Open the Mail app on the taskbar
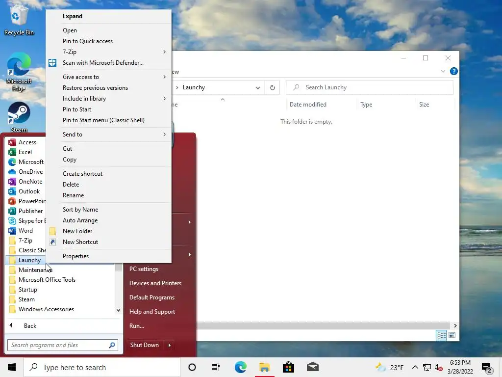The image size is (502, 377). click(312, 367)
